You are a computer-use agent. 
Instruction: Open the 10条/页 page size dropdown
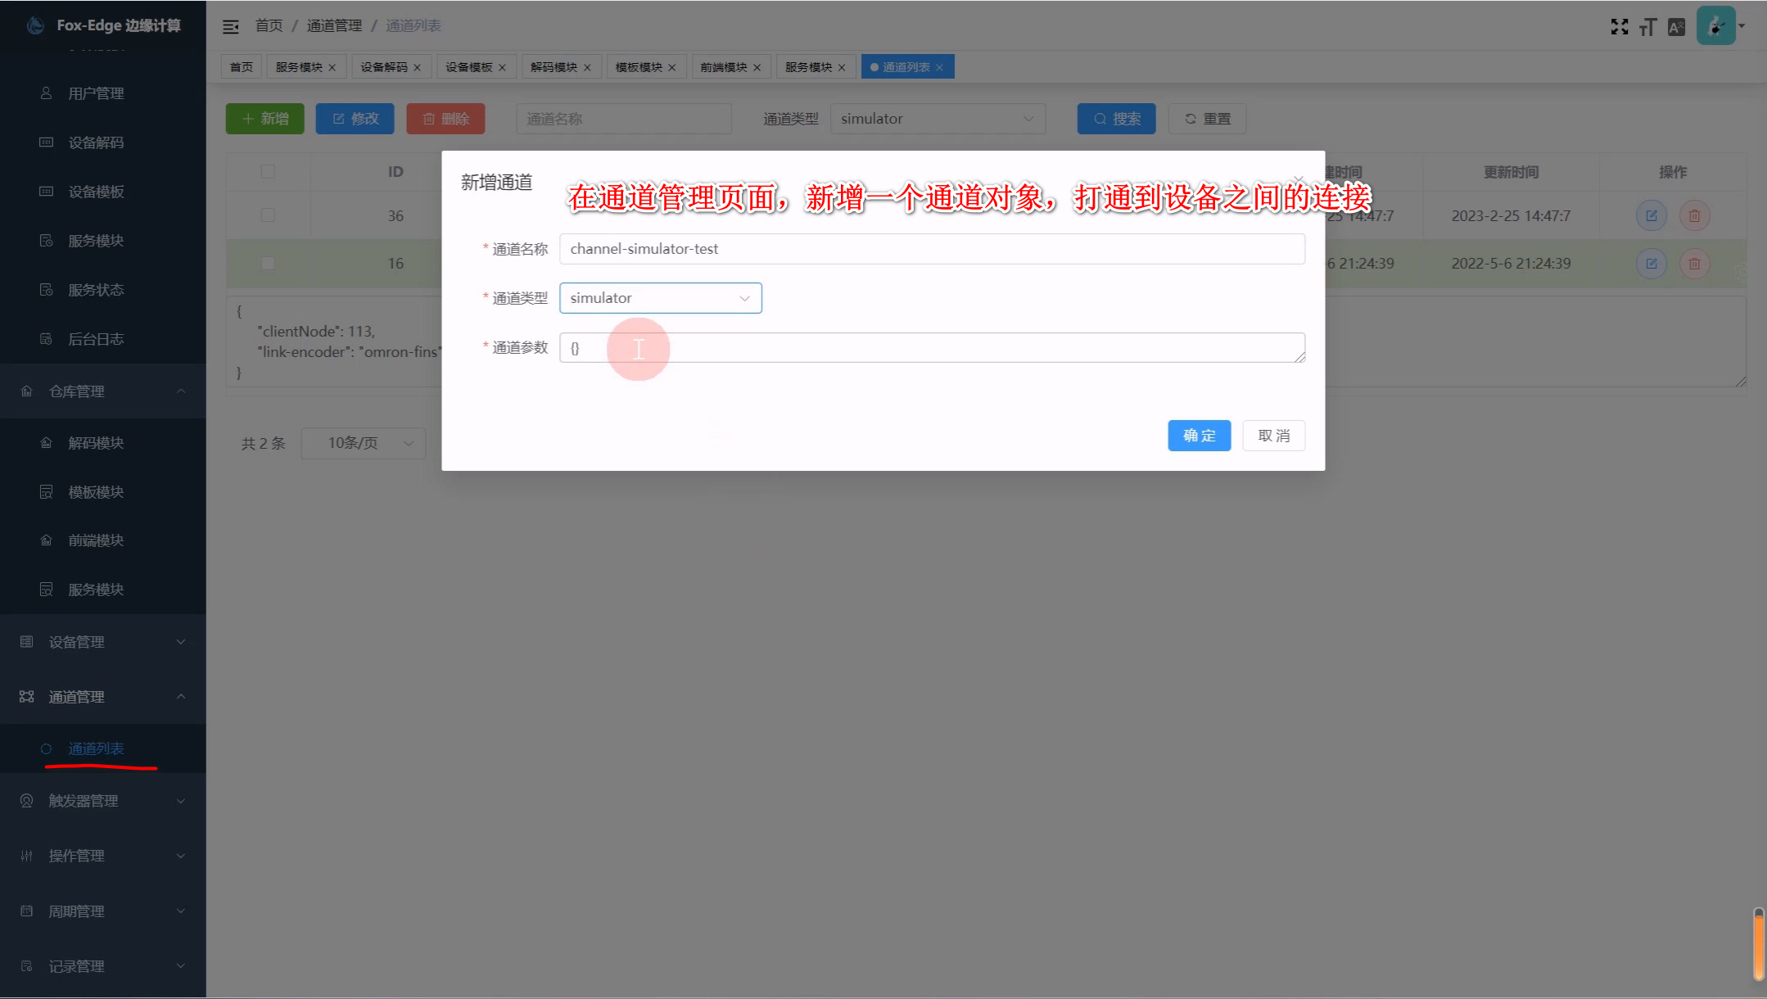tap(364, 443)
